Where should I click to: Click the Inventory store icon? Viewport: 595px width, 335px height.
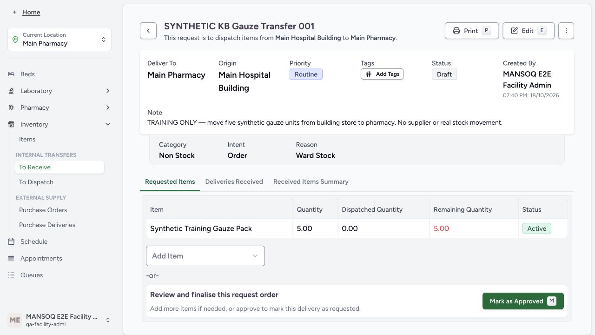click(x=11, y=124)
